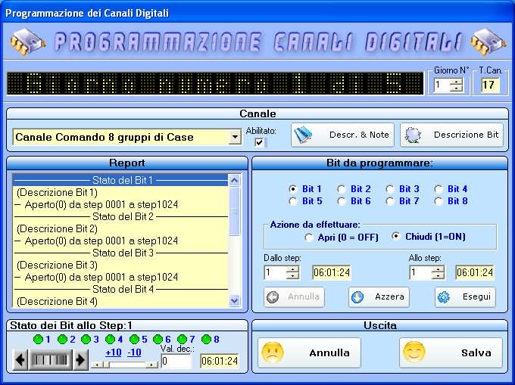
Task: Toggle the Abilitato checkbox
Action: tap(260, 143)
